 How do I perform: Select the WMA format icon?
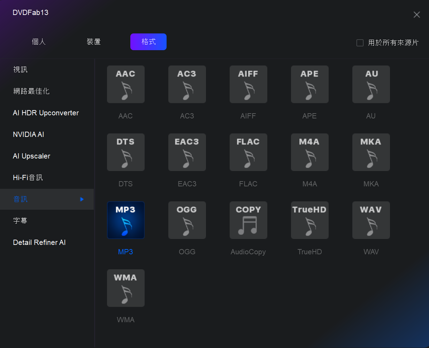coord(126,288)
